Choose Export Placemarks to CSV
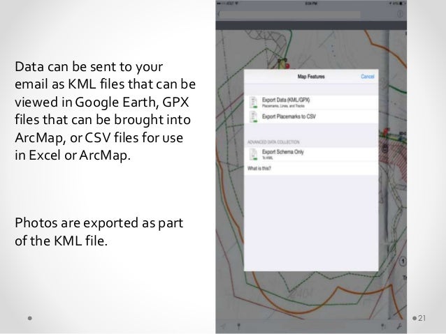This screenshot has width=446, height=334. point(311,116)
